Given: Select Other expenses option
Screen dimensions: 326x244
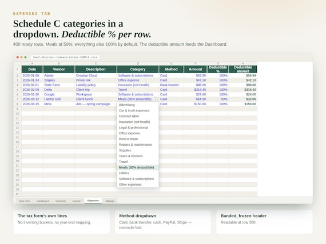Looking at the screenshot, I should point(138,185).
